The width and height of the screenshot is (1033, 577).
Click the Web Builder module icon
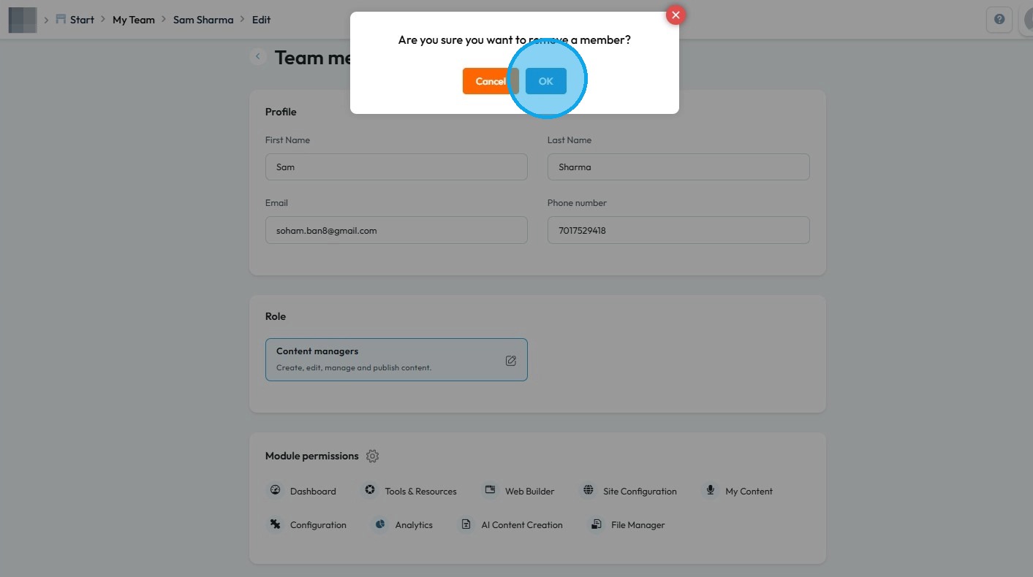[x=491, y=491]
